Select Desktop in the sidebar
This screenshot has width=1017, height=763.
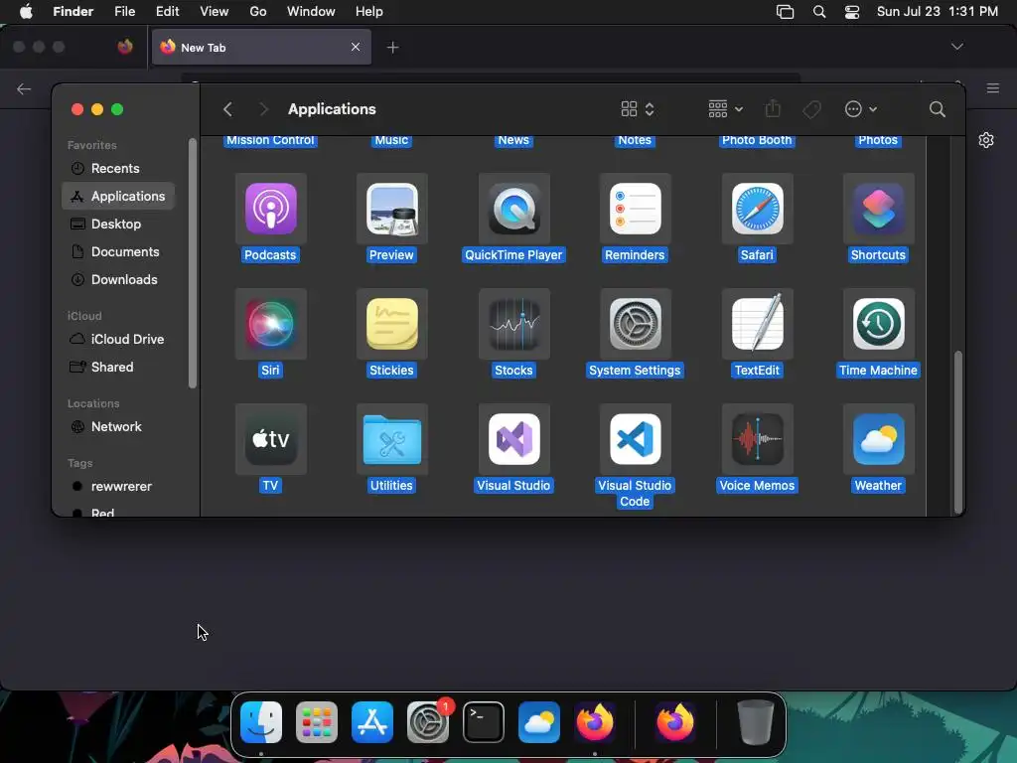[118, 224]
